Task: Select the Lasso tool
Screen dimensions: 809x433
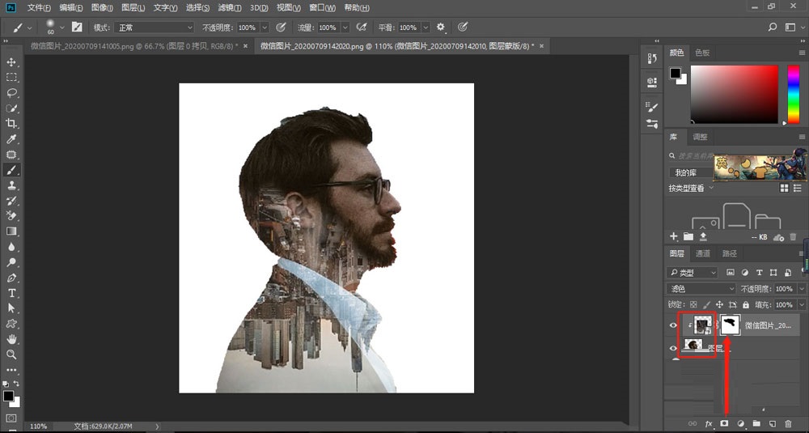Action: [11, 93]
